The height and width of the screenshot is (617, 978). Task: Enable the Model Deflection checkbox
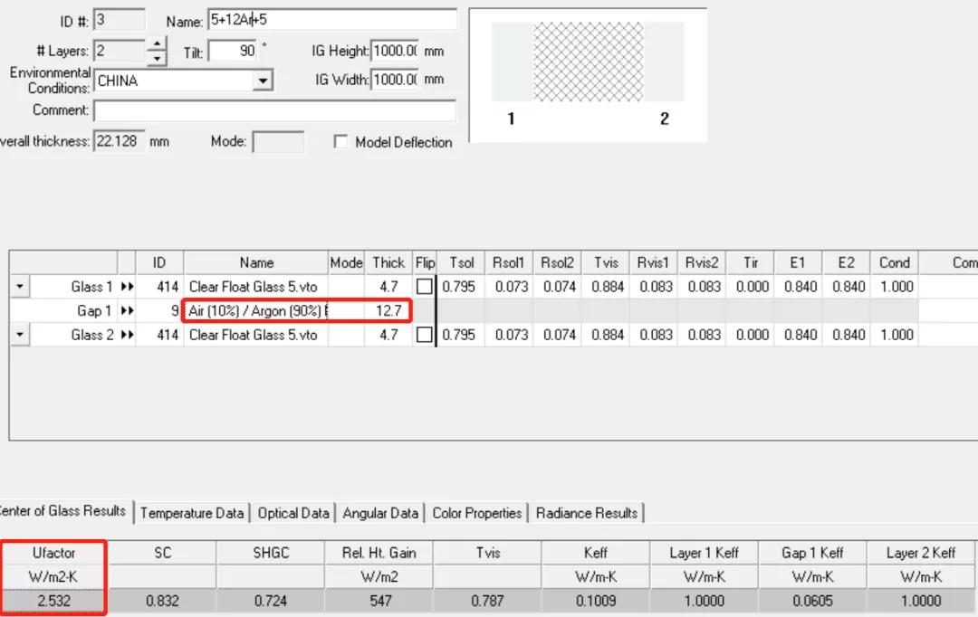tap(341, 142)
